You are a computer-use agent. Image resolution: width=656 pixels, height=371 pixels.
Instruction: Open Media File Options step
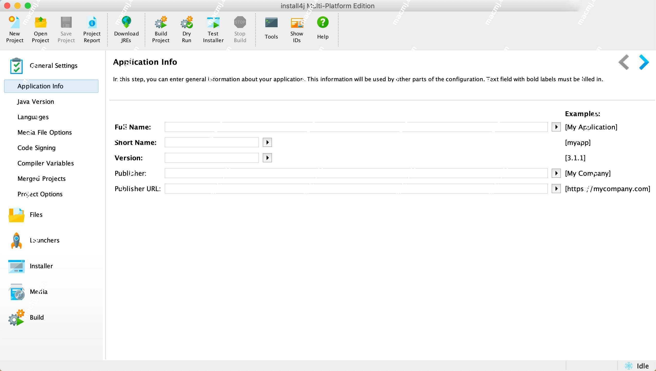click(44, 133)
